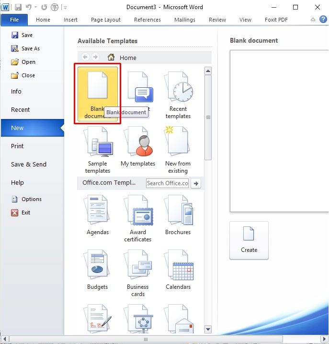
Task: Open the Foxit PDF tab
Action: click(276, 20)
